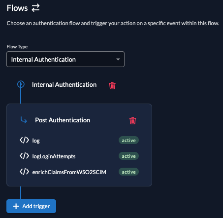Delete the Internal Authentication flow
Screen dimensions: 223x218
pyautogui.click(x=112, y=85)
